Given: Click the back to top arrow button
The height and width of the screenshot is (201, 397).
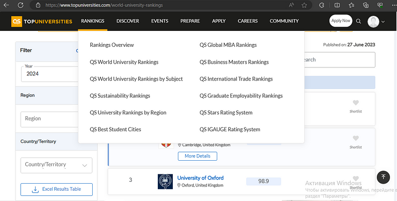Looking at the screenshot, I should point(383,177).
